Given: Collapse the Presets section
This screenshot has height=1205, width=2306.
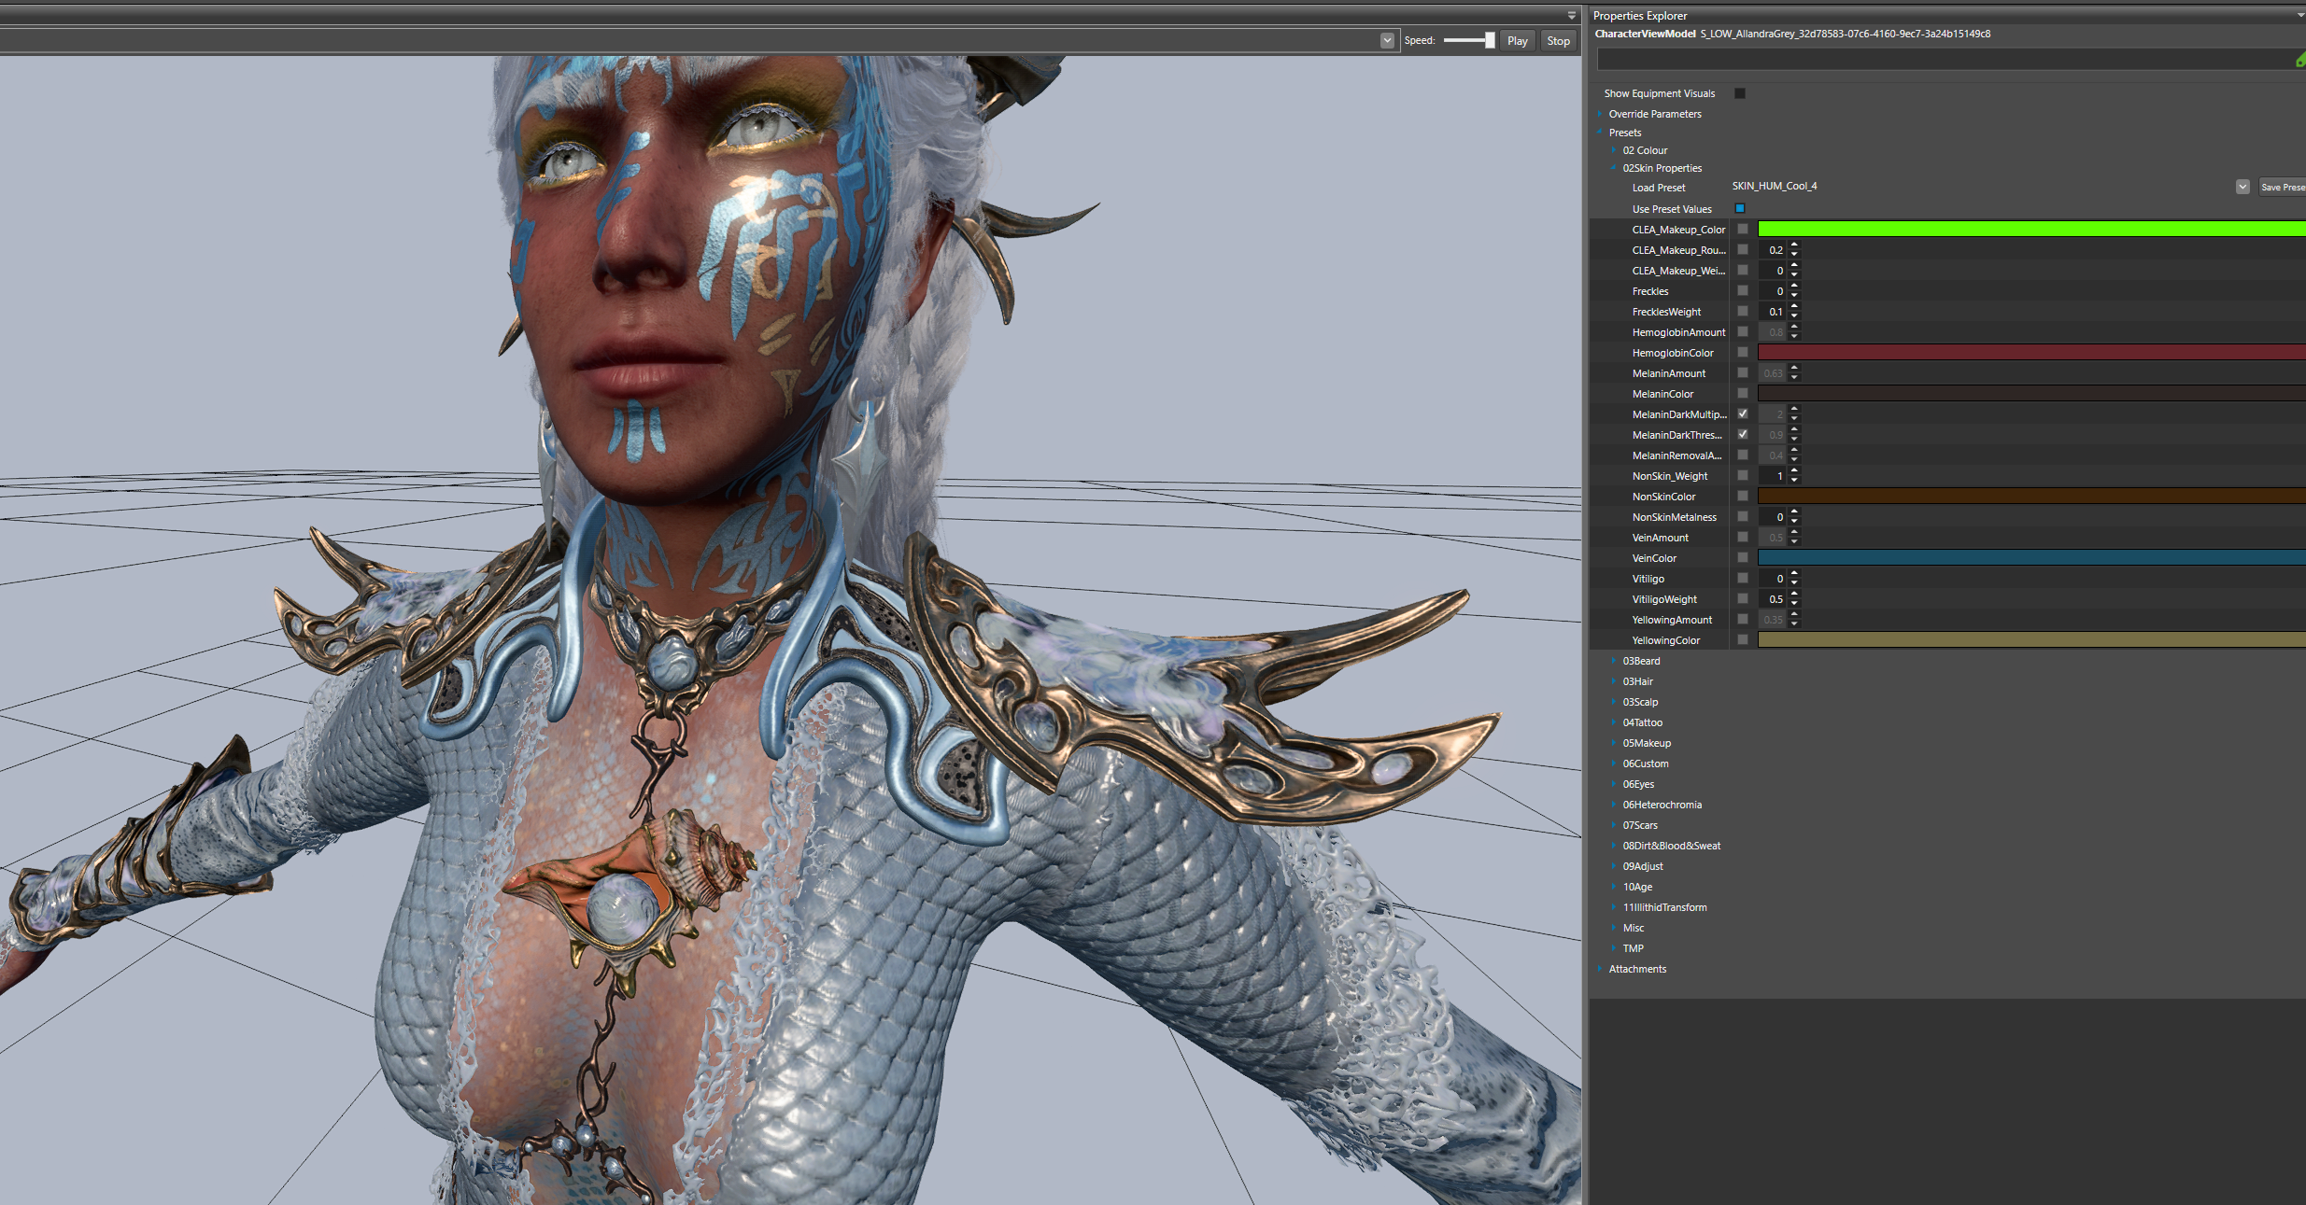Looking at the screenshot, I should pos(1600,133).
